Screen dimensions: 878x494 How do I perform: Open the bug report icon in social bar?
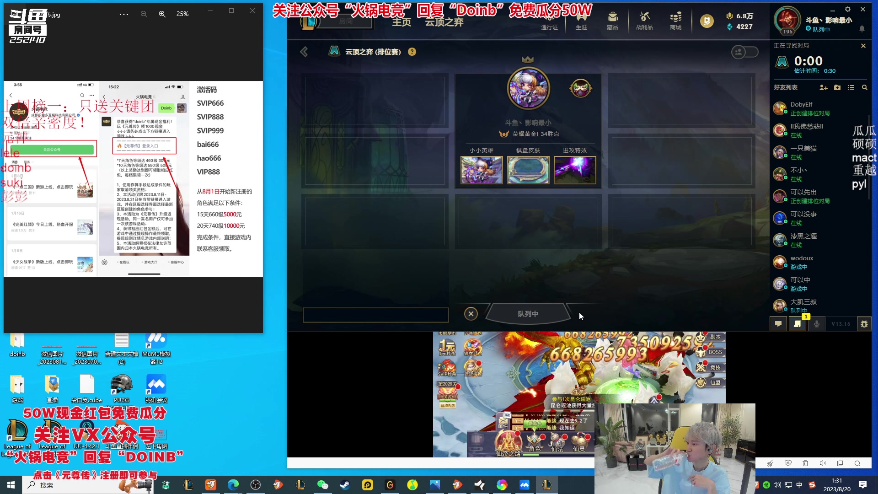point(864,324)
